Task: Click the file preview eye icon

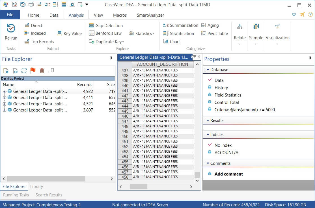Action: (15, 71)
